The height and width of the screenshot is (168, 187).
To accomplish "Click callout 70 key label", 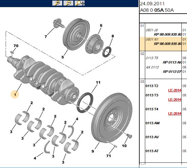I will tap(16, 46).
